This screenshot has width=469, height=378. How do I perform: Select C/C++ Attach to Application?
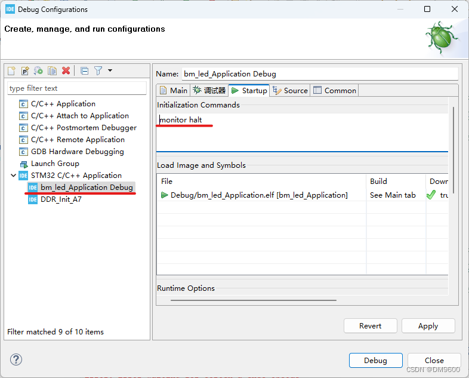click(x=80, y=116)
